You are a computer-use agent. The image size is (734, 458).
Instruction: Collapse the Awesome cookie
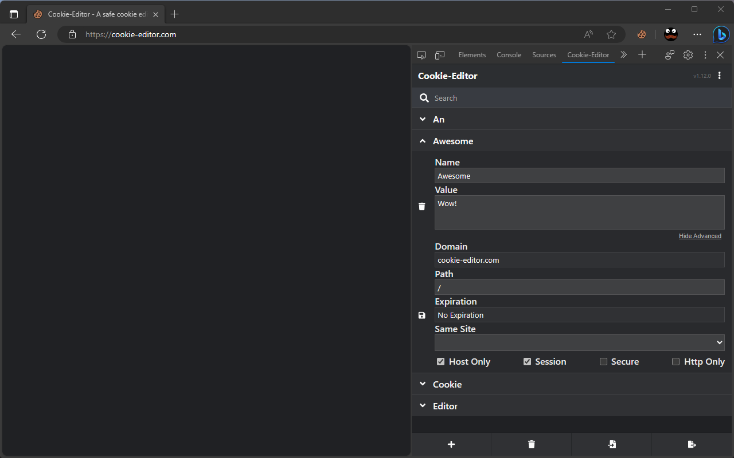point(572,141)
